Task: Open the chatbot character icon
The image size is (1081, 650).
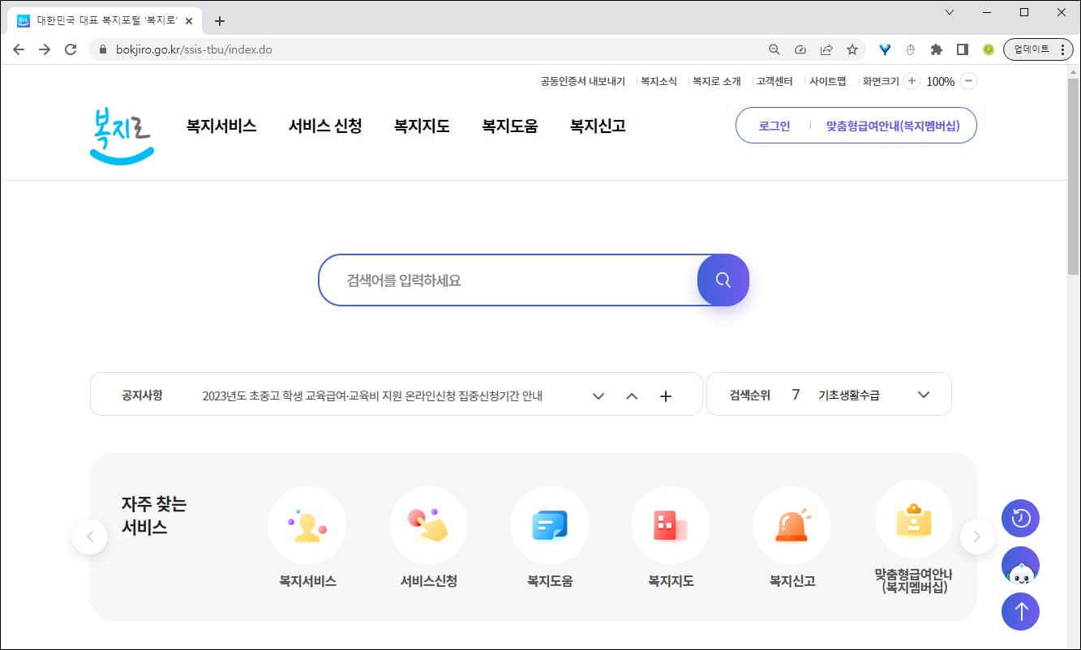Action: pyautogui.click(x=1020, y=565)
